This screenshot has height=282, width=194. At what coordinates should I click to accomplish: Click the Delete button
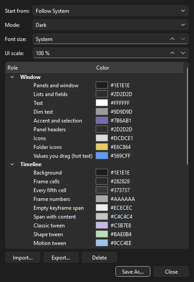99,257
